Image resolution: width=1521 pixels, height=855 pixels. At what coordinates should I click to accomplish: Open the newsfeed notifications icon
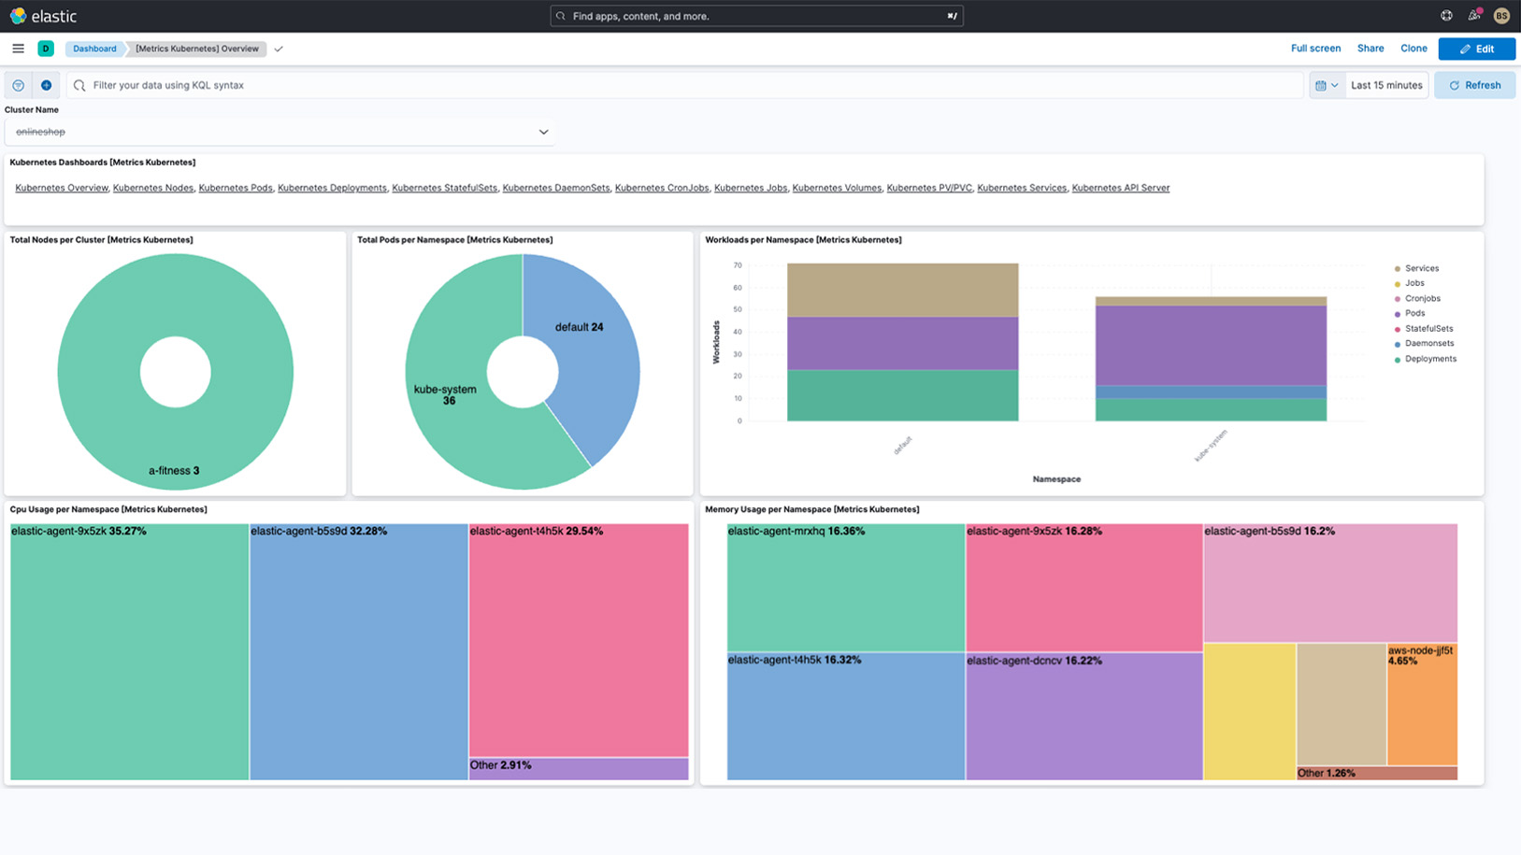[1474, 15]
